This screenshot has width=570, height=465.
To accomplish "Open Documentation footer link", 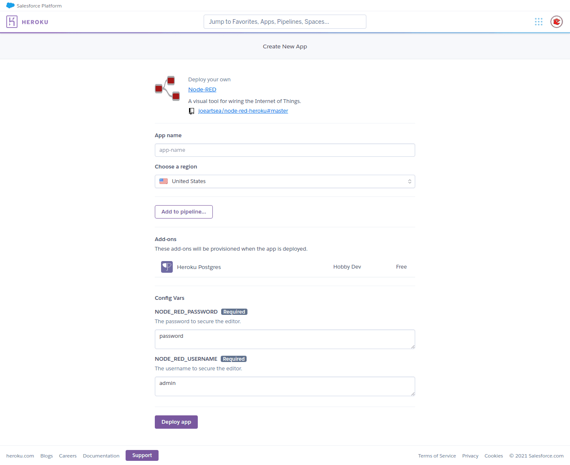I will (x=101, y=456).
